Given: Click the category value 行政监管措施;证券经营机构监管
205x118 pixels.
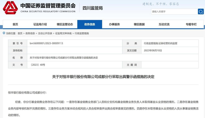Looking at the screenshot, I should pos(160,43).
